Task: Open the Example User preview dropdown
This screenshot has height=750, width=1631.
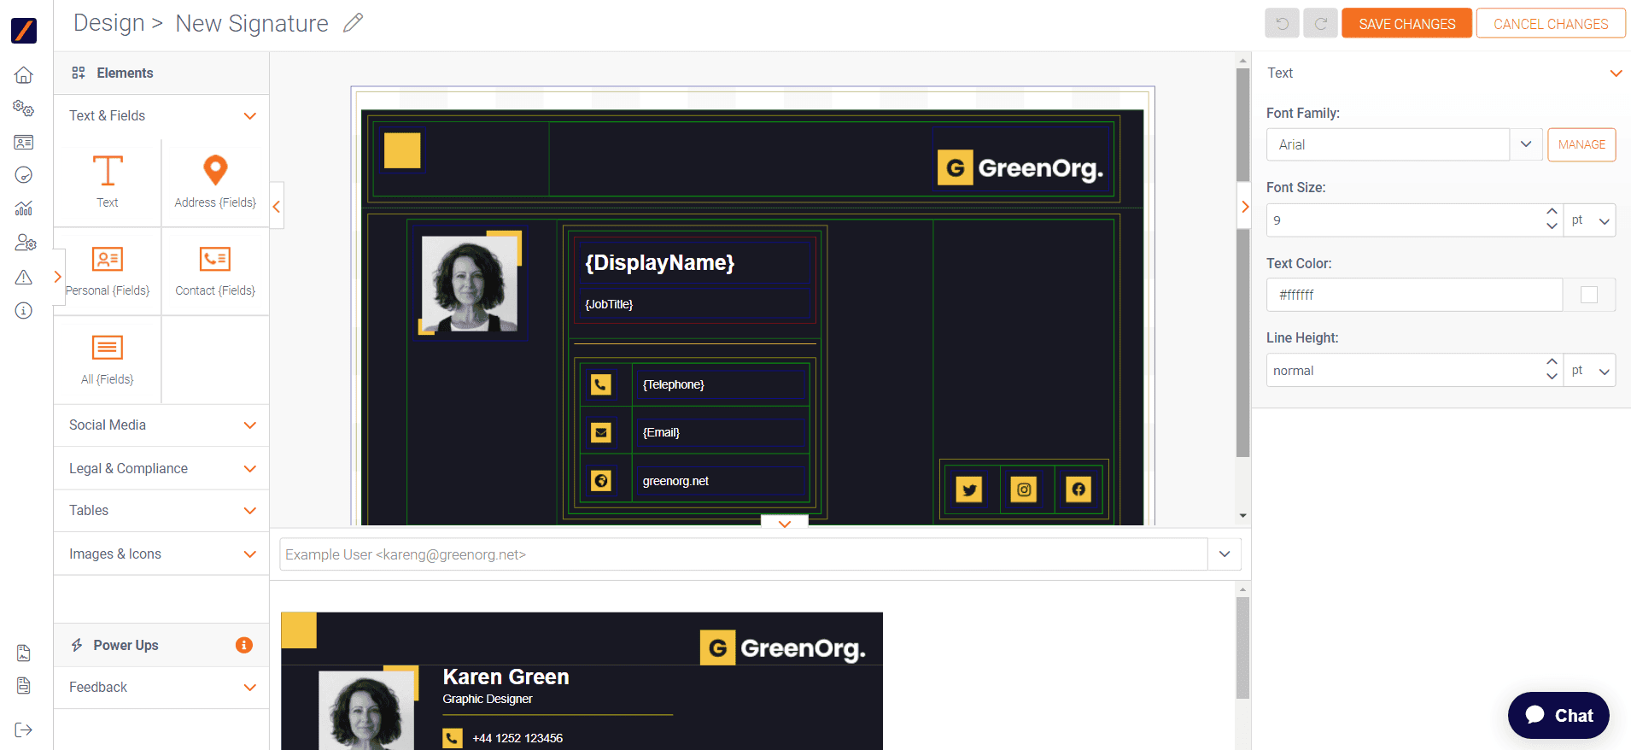Action: (x=1225, y=554)
